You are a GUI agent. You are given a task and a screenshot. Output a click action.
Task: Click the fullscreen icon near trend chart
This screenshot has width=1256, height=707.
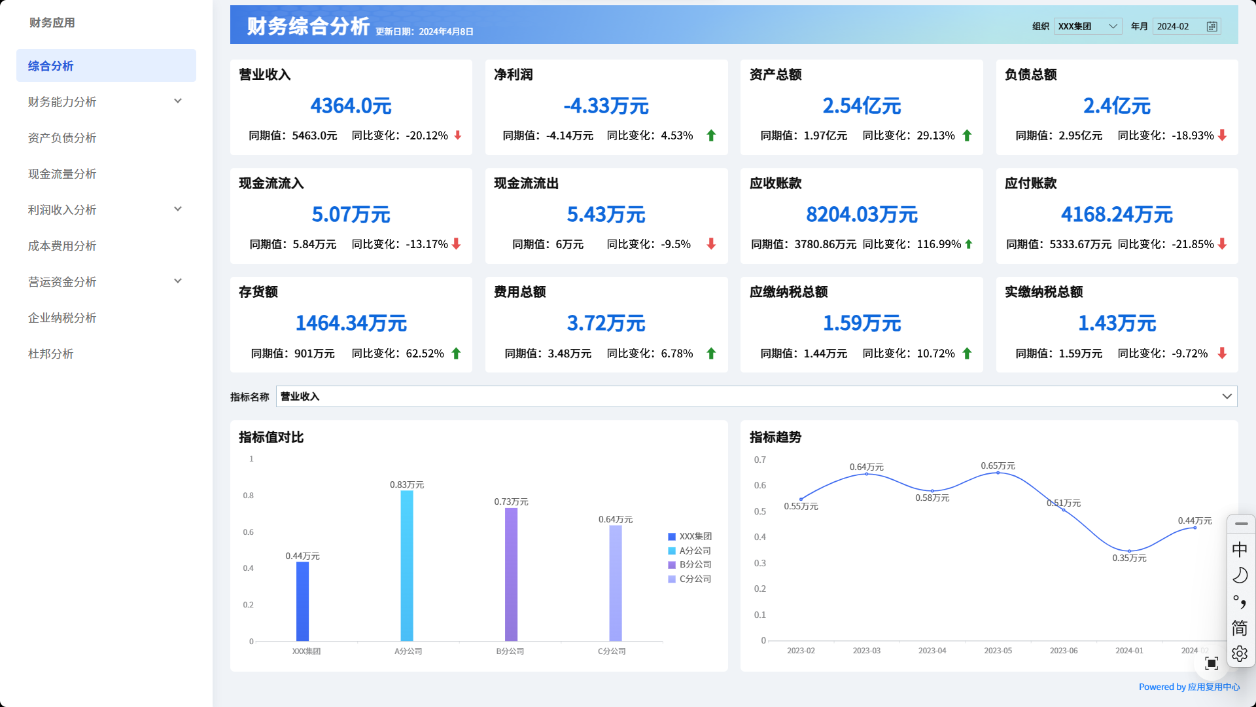click(x=1211, y=663)
